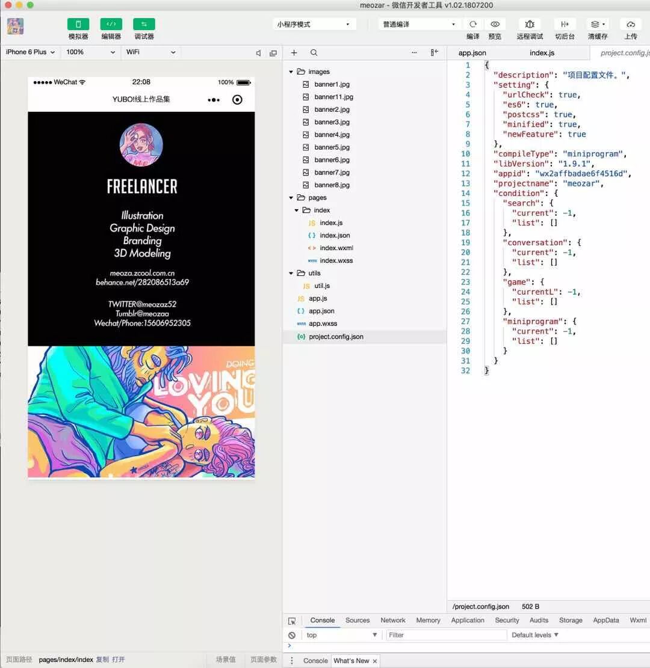650x668 pixels.
Task: Open the drawer three-dot menu icon
Action: point(292,661)
